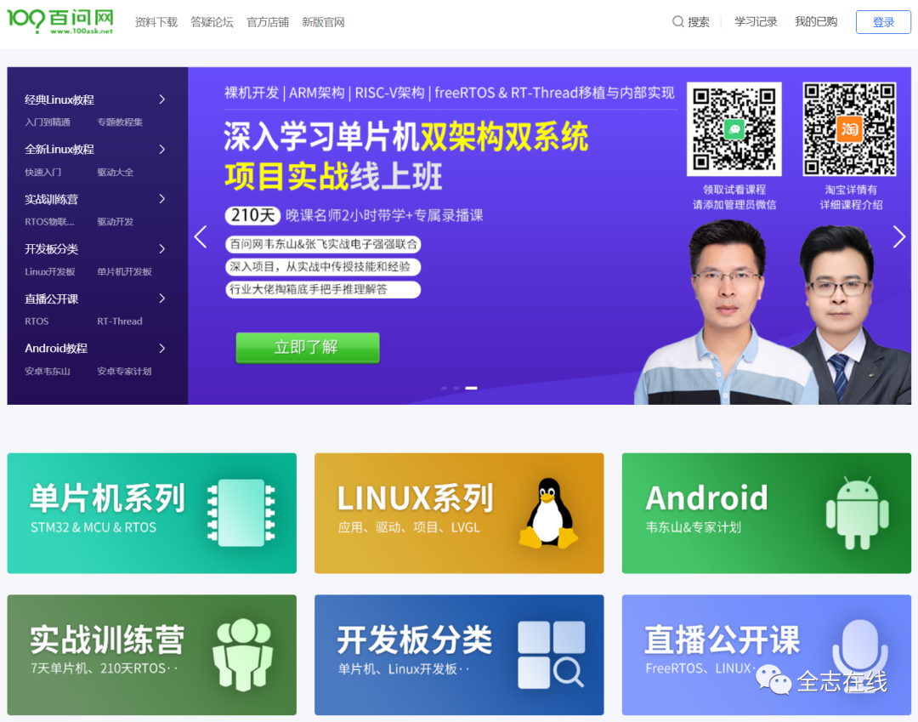Open 官方店铺 in top navigation
The width and height of the screenshot is (918, 722).
[268, 22]
